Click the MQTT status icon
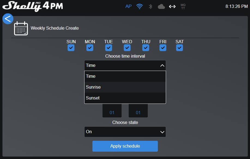 [x=183, y=7]
